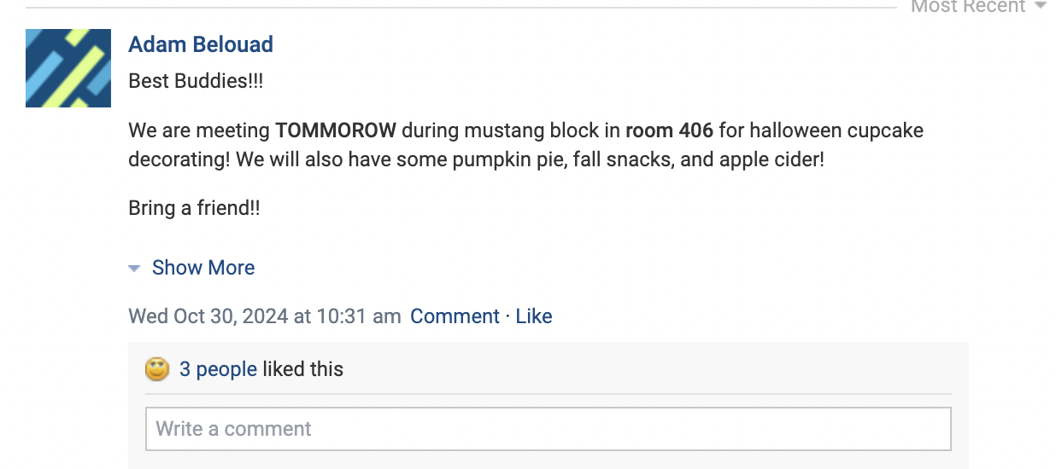1056x469 pixels.
Task: Click the Bring a friend!! line
Action: tap(194, 208)
